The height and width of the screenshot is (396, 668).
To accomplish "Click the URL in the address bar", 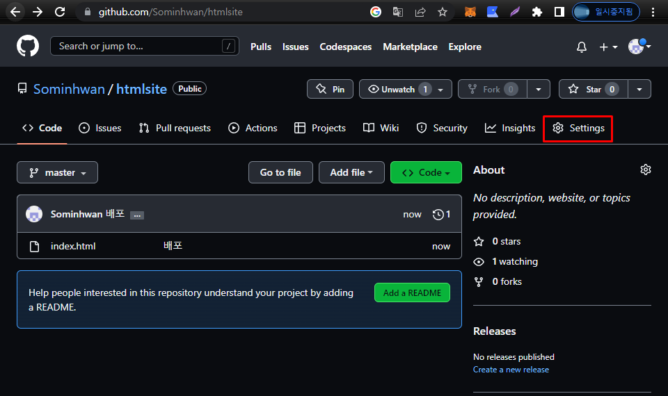I will pos(170,12).
